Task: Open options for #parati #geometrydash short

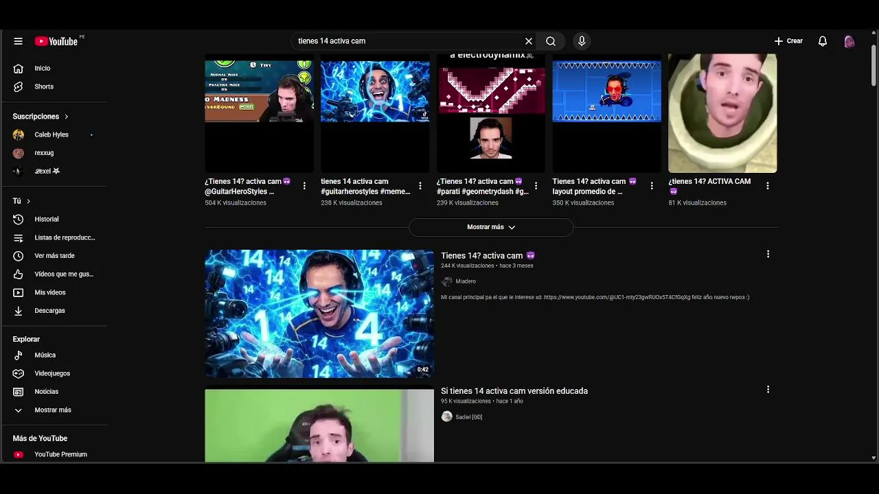Action: point(536,186)
